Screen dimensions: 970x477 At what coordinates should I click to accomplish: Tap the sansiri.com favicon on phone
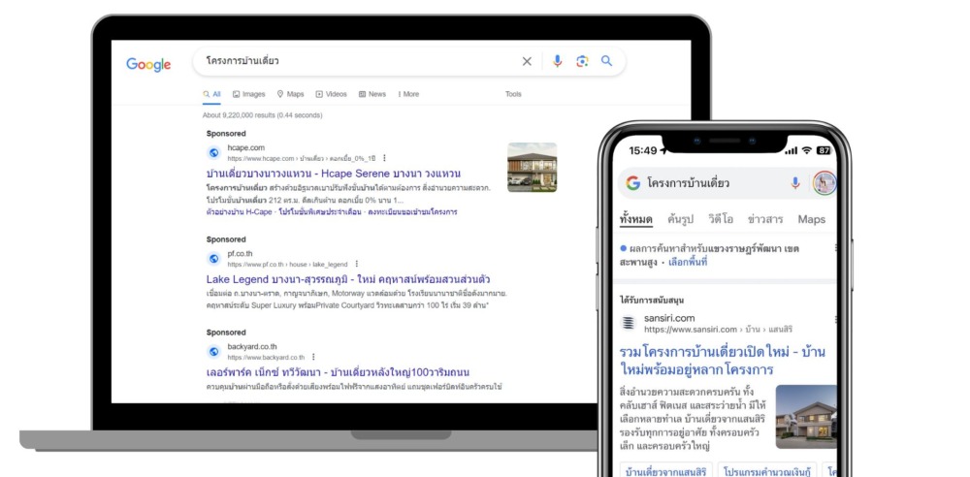point(629,323)
